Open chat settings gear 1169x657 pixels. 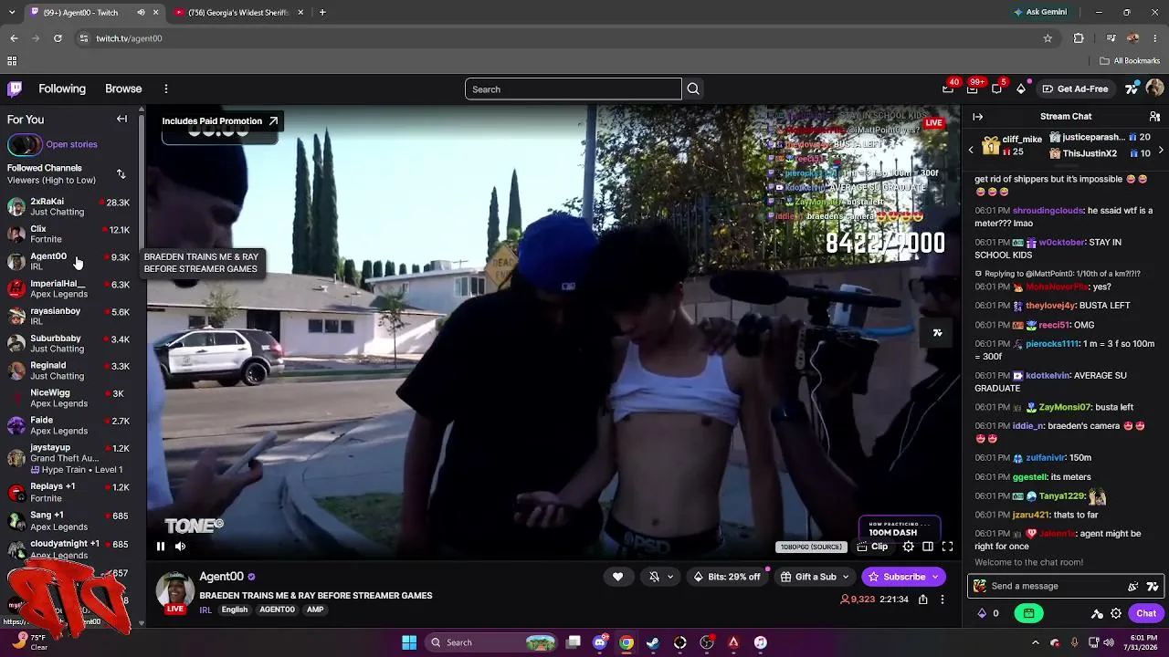pyautogui.click(x=1116, y=613)
